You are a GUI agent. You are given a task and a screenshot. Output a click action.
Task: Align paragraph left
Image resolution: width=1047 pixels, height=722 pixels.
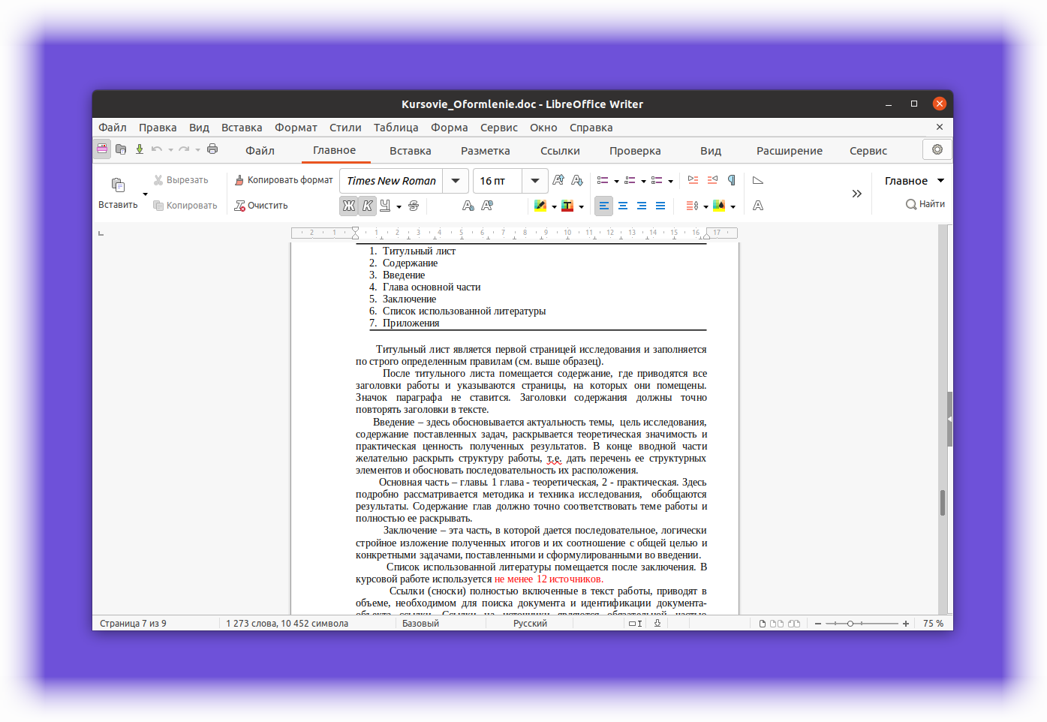click(604, 206)
